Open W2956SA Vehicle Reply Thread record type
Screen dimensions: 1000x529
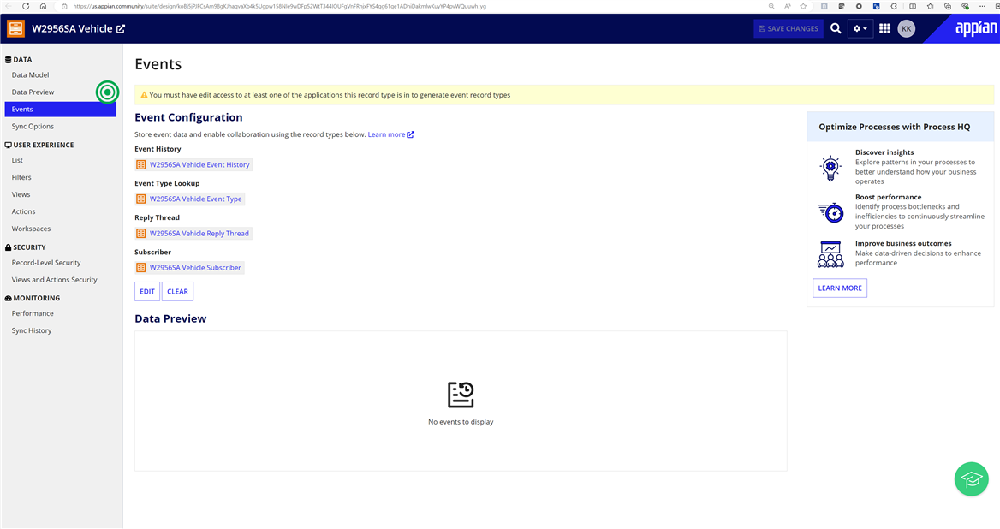pos(199,234)
